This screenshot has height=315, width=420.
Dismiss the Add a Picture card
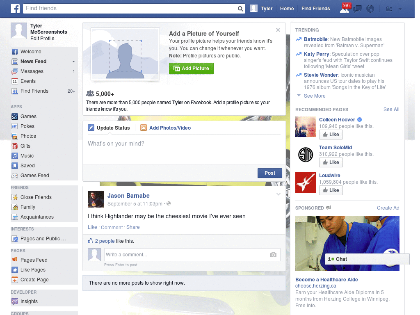click(x=278, y=30)
